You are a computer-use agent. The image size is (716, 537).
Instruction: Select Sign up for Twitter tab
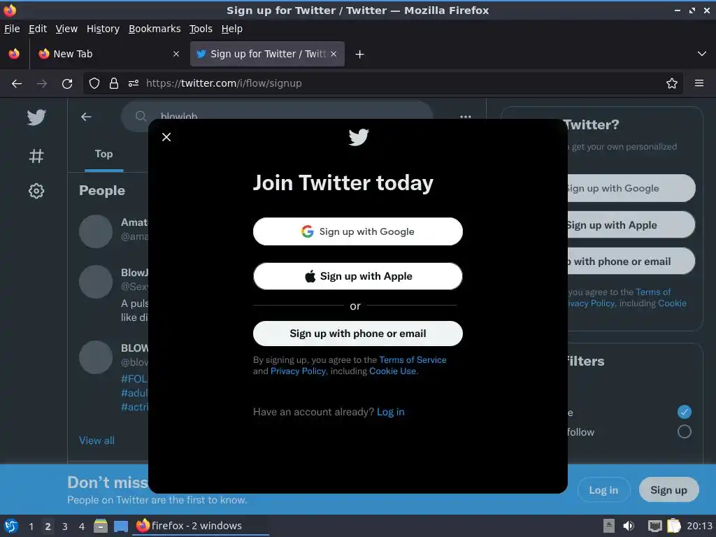[267, 54]
